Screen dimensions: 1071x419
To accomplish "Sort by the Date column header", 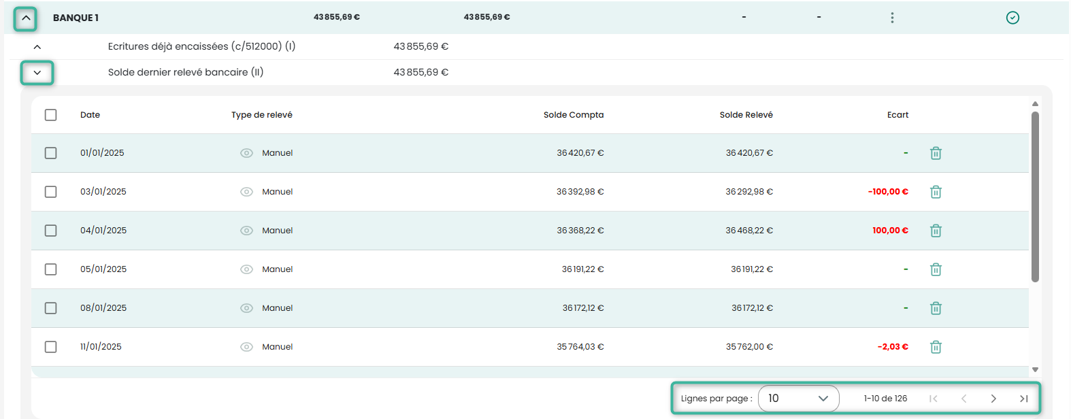I will tap(90, 115).
